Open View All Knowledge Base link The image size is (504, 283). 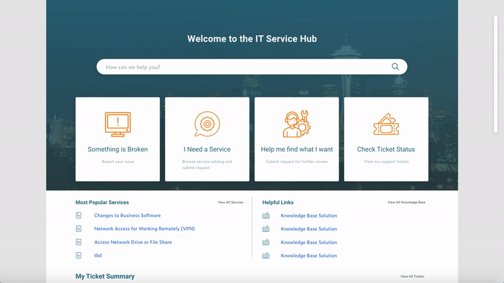406,203
